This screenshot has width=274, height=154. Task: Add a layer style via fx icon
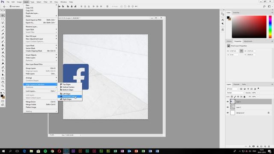tap(250, 146)
